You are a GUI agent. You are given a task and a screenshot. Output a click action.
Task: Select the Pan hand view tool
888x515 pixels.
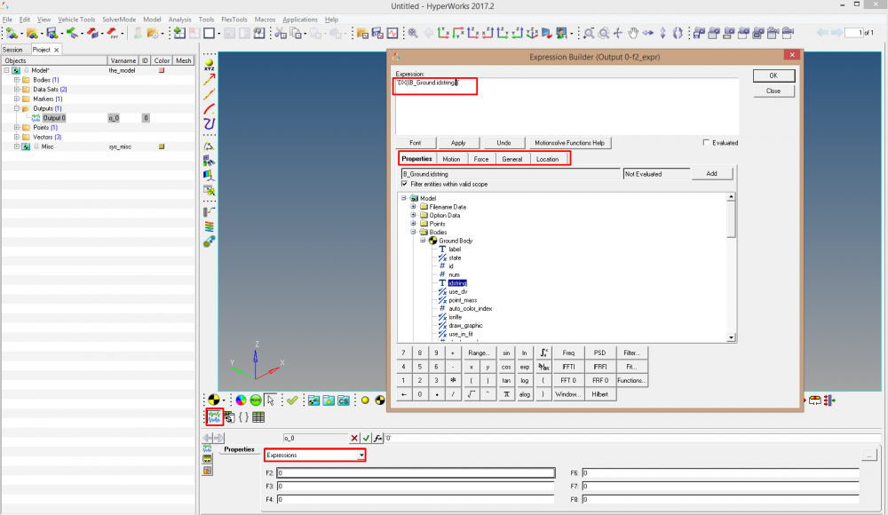pyautogui.click(x=632, y=34)
